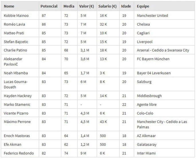Select the Inter Miami team cell

[146, 153]
